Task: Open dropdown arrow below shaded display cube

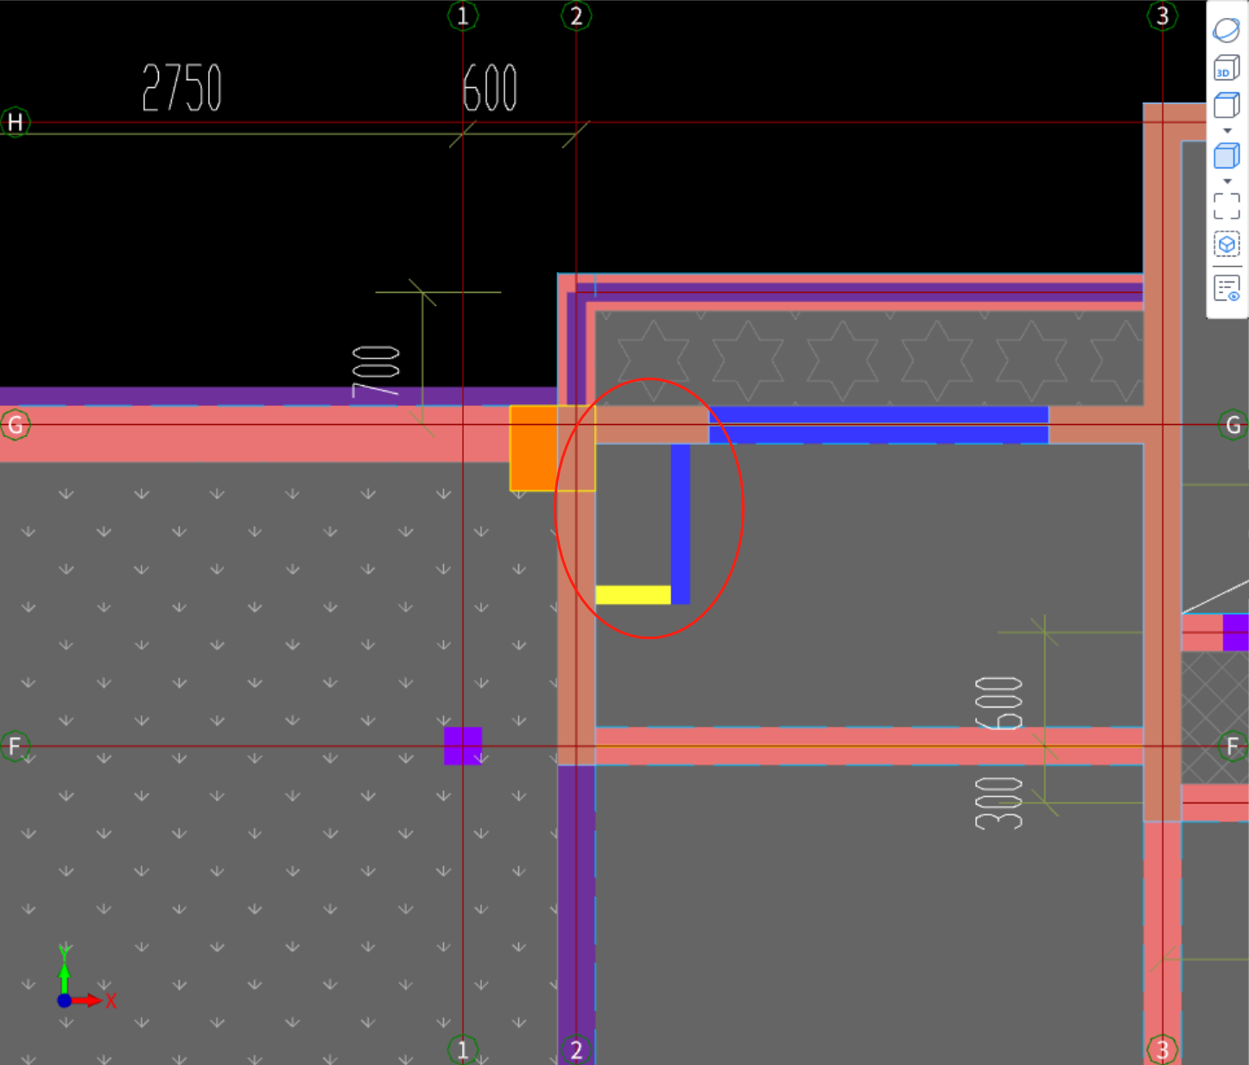Action: [1227, 181]
